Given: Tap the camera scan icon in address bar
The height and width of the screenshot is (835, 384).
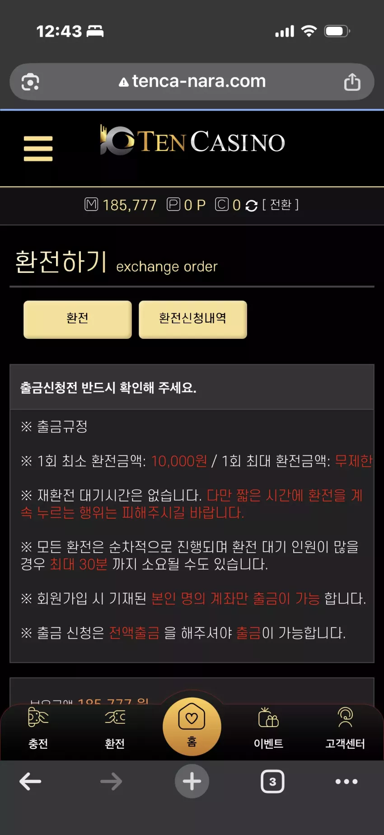Looking at the screenshot, I should point(30,82).
